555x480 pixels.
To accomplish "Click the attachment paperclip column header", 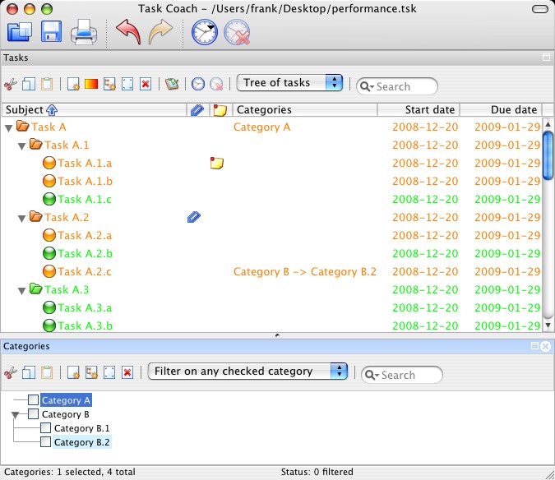I will pos(197,109).
